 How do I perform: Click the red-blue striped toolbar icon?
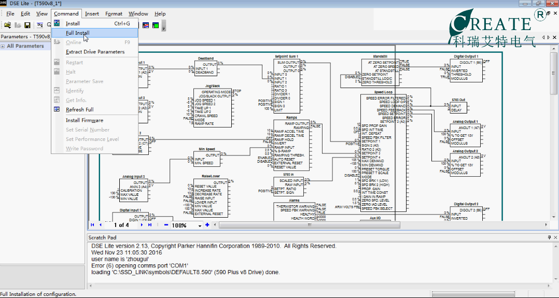(x=146, y=25)
